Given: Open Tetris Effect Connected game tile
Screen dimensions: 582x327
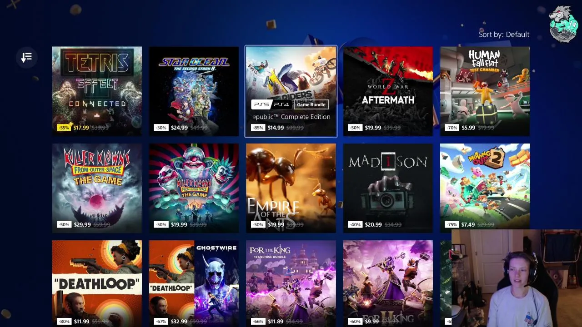Looking at the screenshot, I should tap(97, 91).
